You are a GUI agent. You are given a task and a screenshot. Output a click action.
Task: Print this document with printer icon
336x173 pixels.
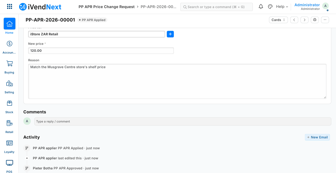click(x=315, y=20)
